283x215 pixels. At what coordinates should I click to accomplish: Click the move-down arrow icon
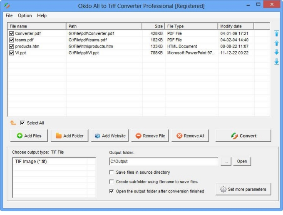click(x=276, y=52)
